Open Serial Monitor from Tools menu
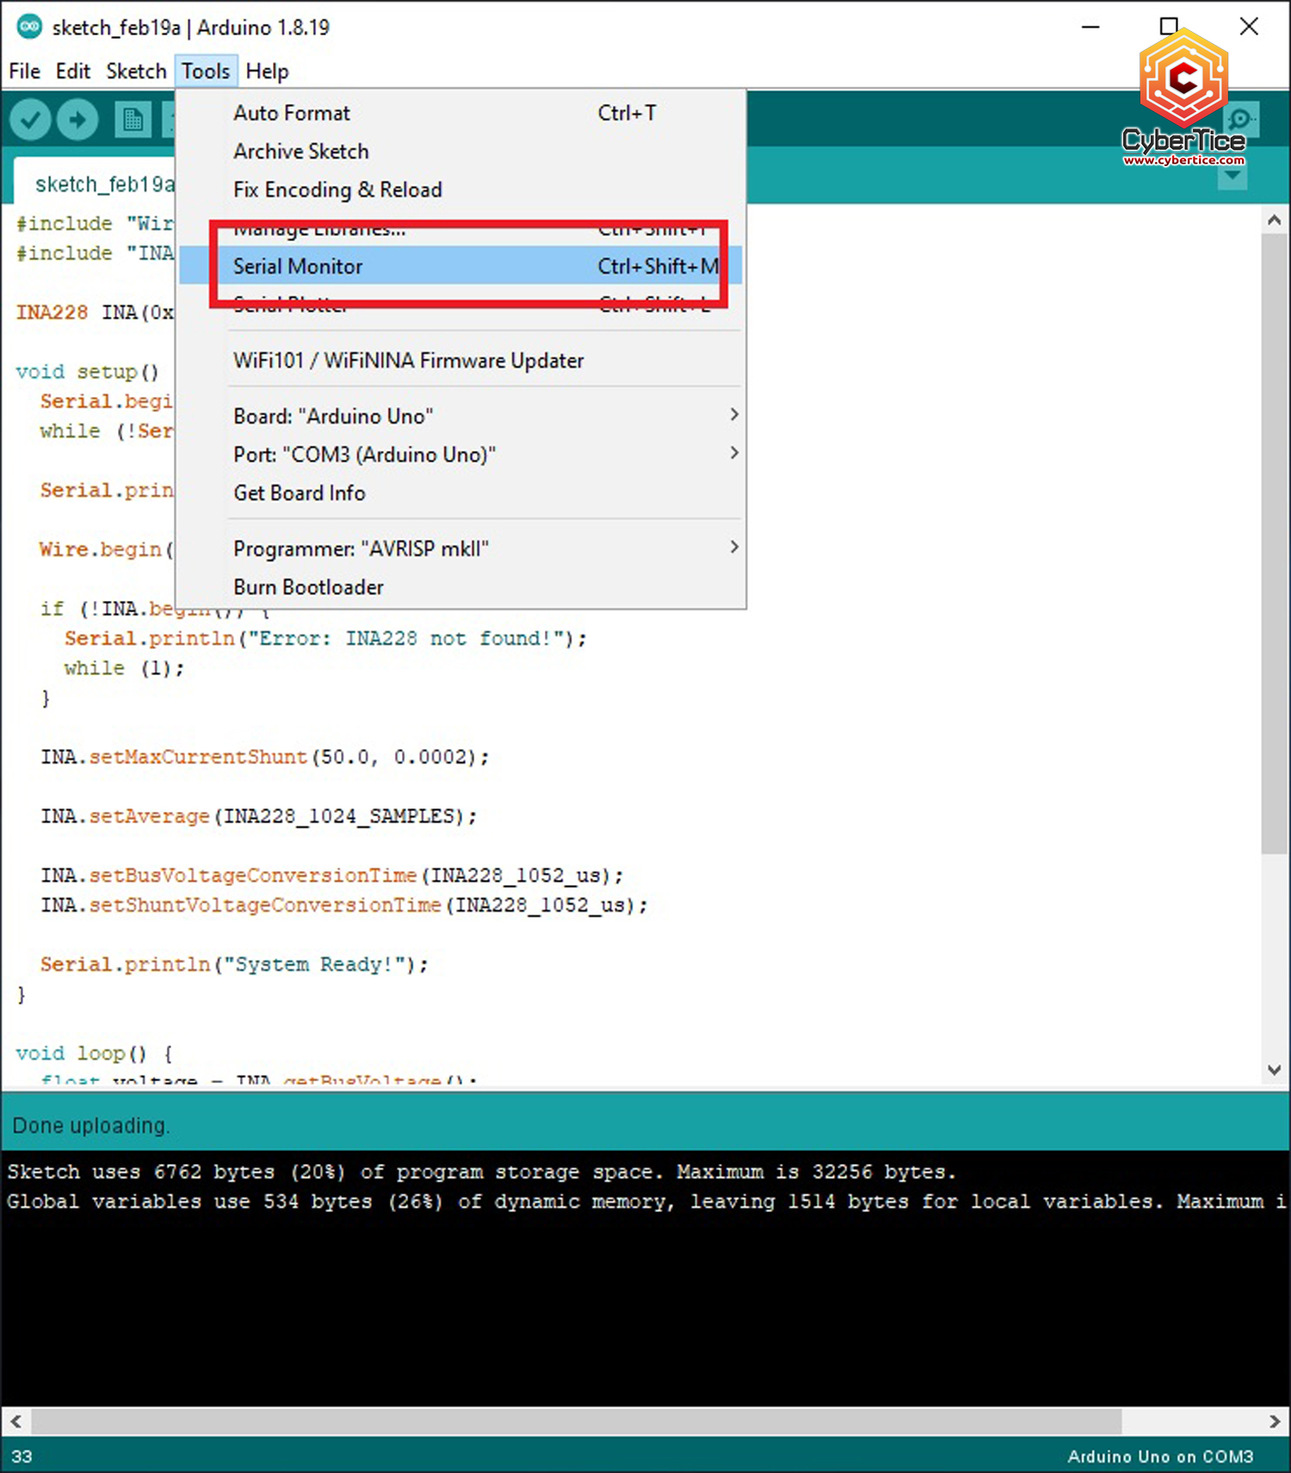The height and width of the screenshot is (1473, 1291). point(461,266)
